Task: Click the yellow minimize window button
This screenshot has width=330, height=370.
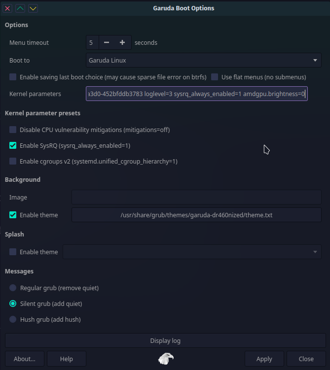Action: [x=33, y=8]
